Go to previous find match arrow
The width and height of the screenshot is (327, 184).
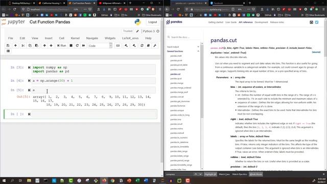click(x=196, y=174)
